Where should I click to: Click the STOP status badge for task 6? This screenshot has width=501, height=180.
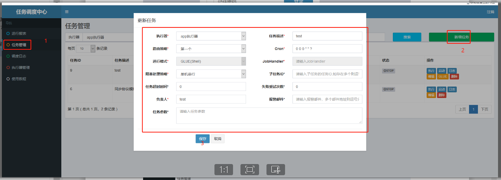click(x=388, y=89)
